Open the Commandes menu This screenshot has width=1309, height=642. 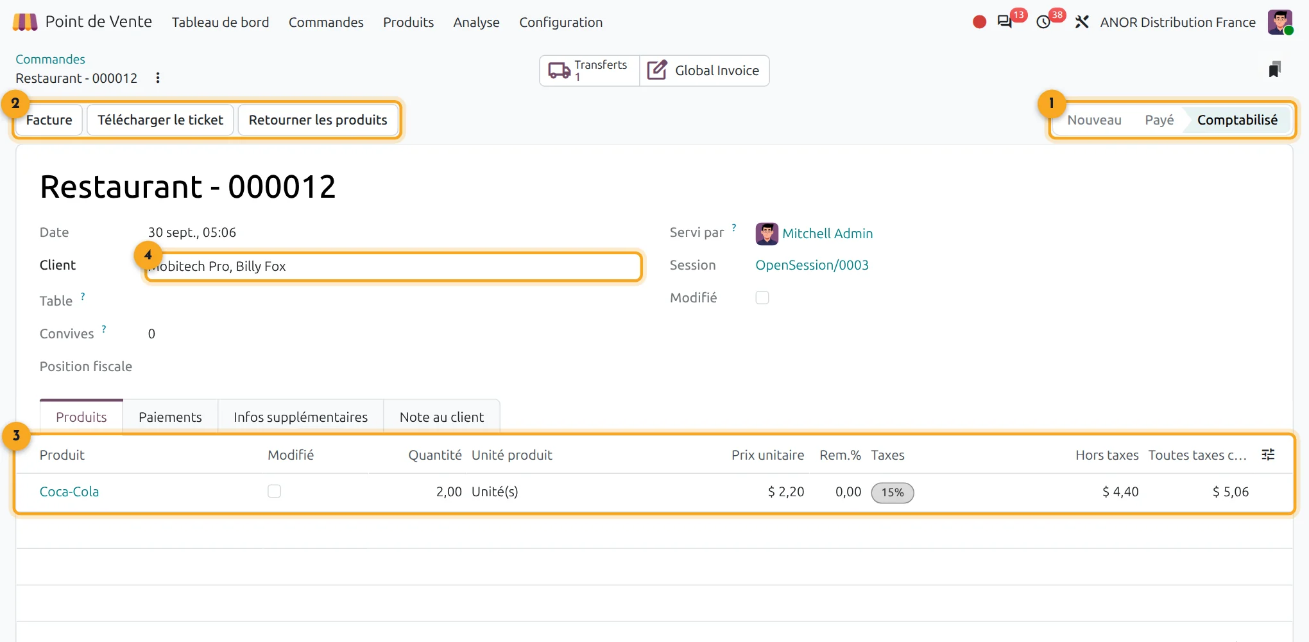[x=326, y=22]
